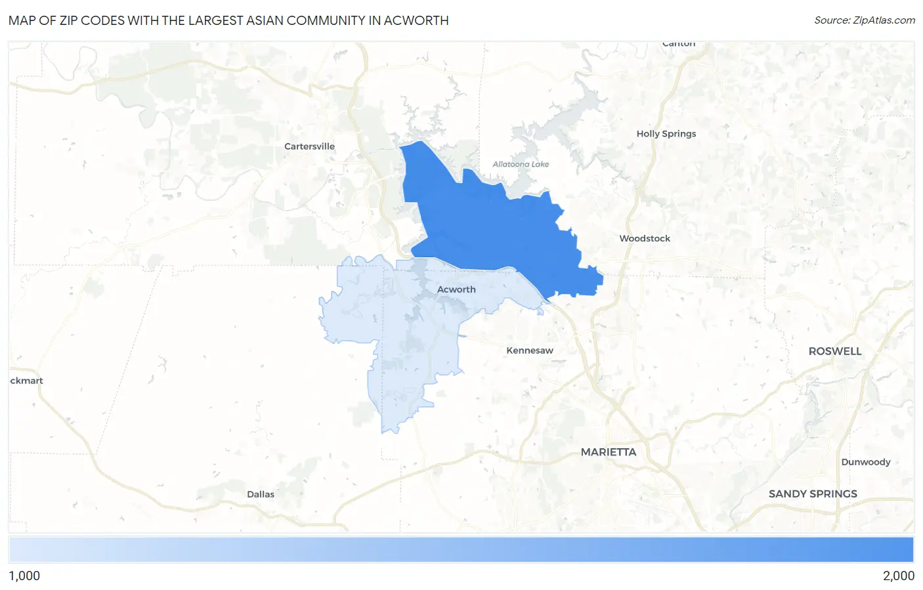
Task: Select the SANDY SPRINGS map label
Action: click(813, 494)
